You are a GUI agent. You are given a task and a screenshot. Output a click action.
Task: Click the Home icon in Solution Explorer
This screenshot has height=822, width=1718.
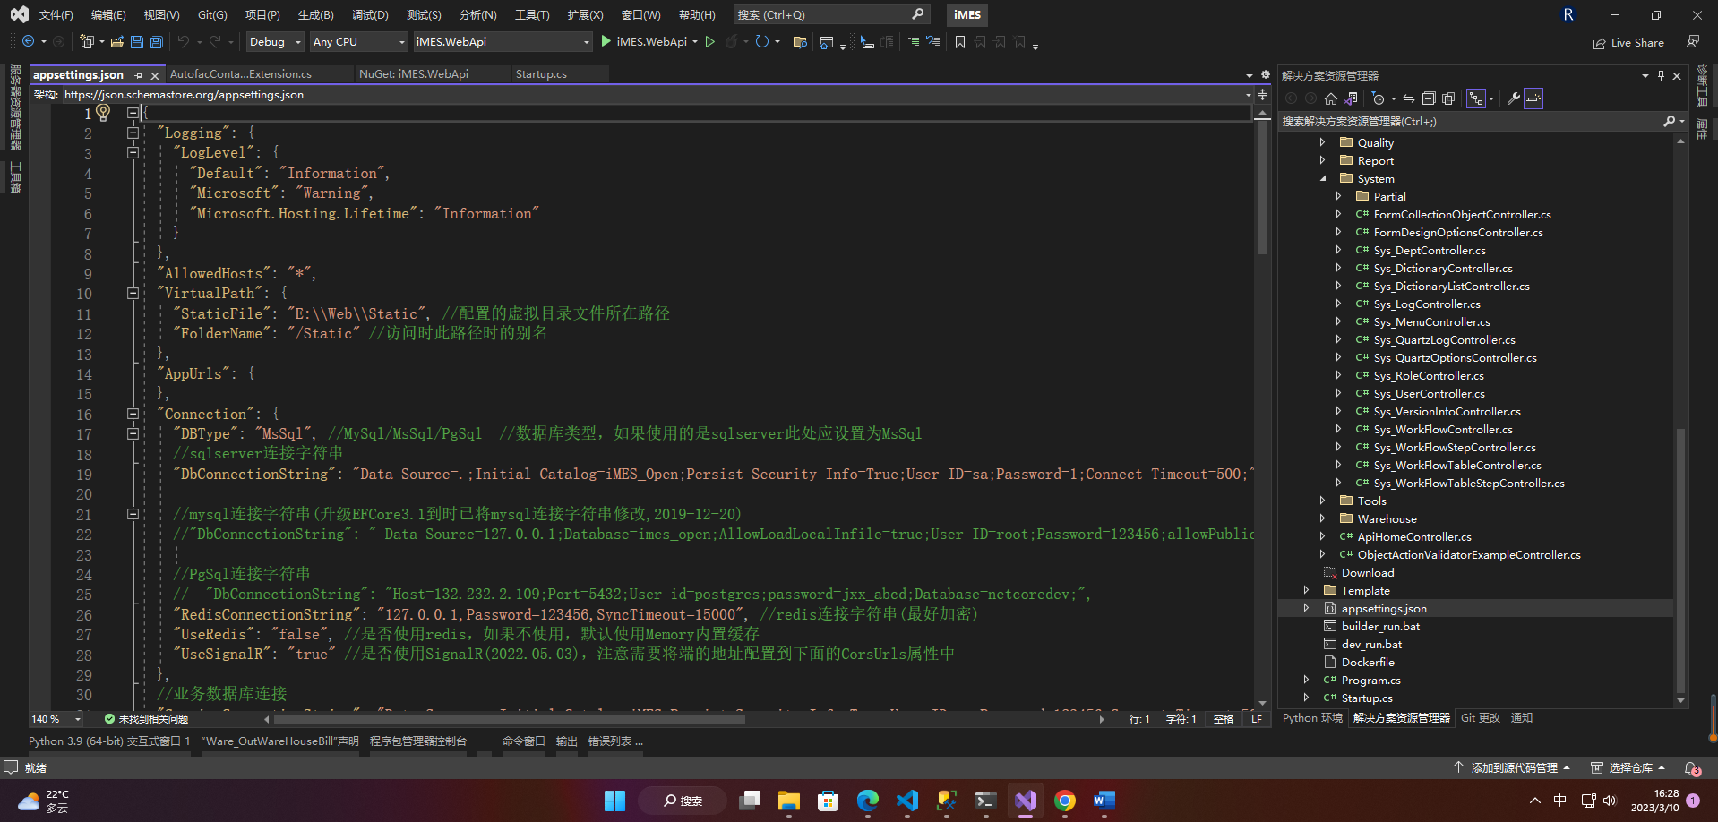pyautogui.click(x=1331, y=98)
